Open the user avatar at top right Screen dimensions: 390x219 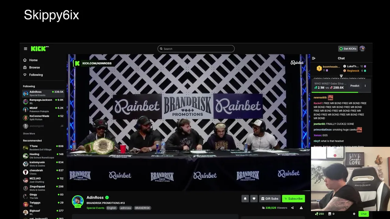[362, 49]
